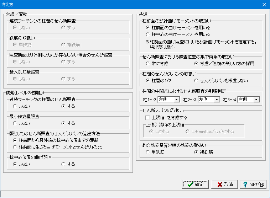Choose 常に考慮 for 集中荷重の取扱い
This screenshot has width=270, height=198.
pyautogui.click(x=157, y=64)
